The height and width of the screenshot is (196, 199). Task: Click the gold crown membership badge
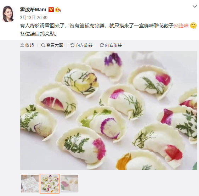click(x=58, y=10)
